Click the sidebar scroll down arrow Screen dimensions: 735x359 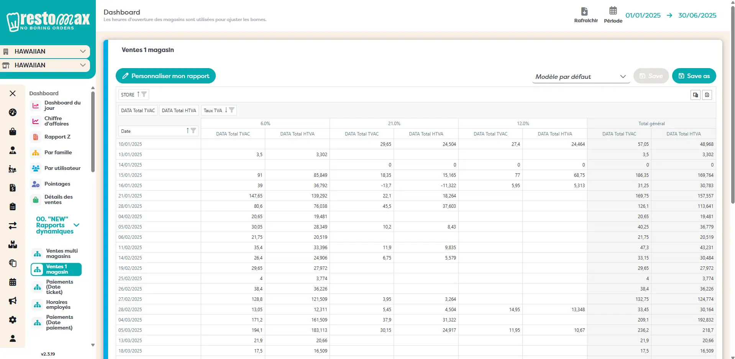coord(93,345)
